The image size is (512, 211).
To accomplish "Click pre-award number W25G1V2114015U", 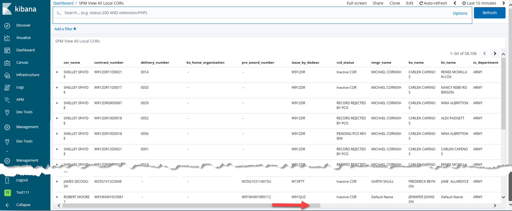I will pos(256,181).
